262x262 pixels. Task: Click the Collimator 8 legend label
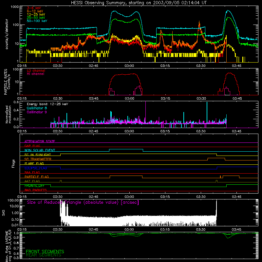pos(37,108)
